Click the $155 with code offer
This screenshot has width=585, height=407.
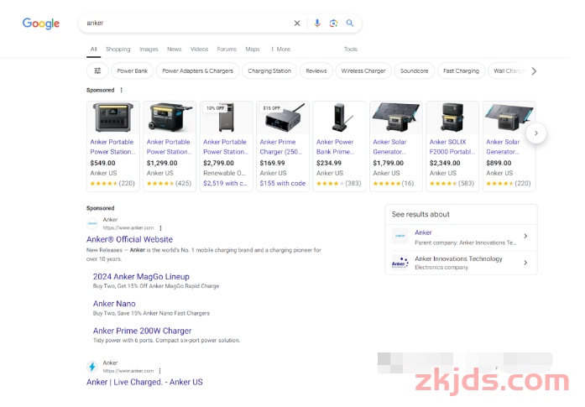pos(282,183)
